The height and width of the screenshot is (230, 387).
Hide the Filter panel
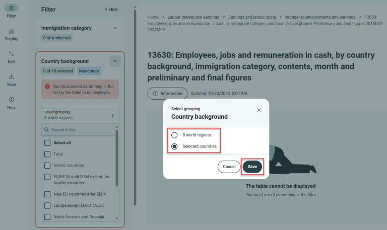111,10
